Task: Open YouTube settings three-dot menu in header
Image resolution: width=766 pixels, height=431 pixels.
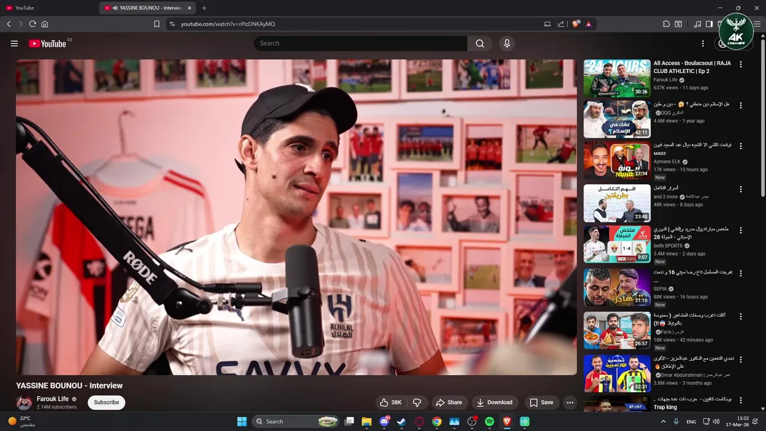Action: (703, 43)
